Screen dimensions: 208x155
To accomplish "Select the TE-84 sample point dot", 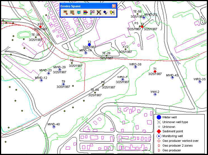I will pos(95,92).
